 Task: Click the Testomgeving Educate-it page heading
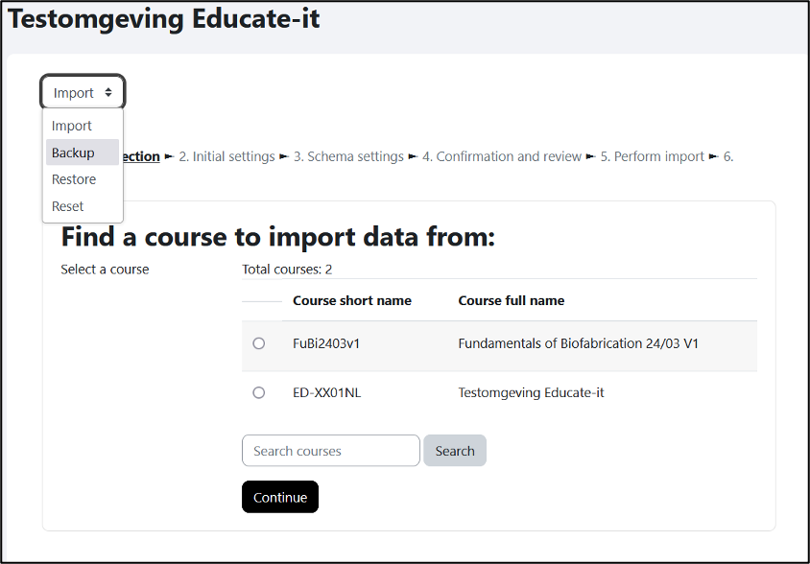click(164, 18)
